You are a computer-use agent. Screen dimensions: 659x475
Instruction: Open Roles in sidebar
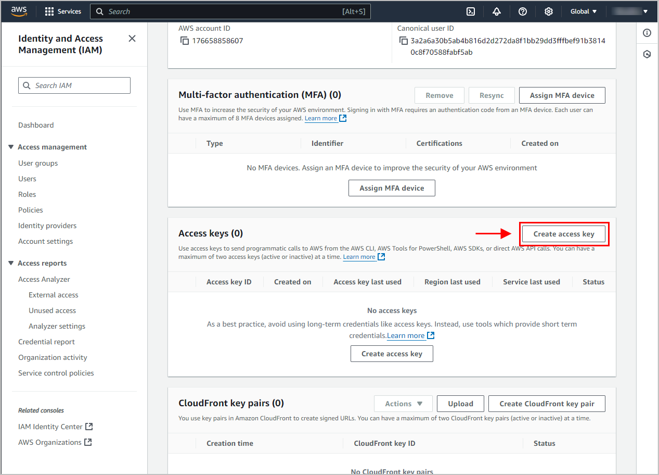pos(27,194)
